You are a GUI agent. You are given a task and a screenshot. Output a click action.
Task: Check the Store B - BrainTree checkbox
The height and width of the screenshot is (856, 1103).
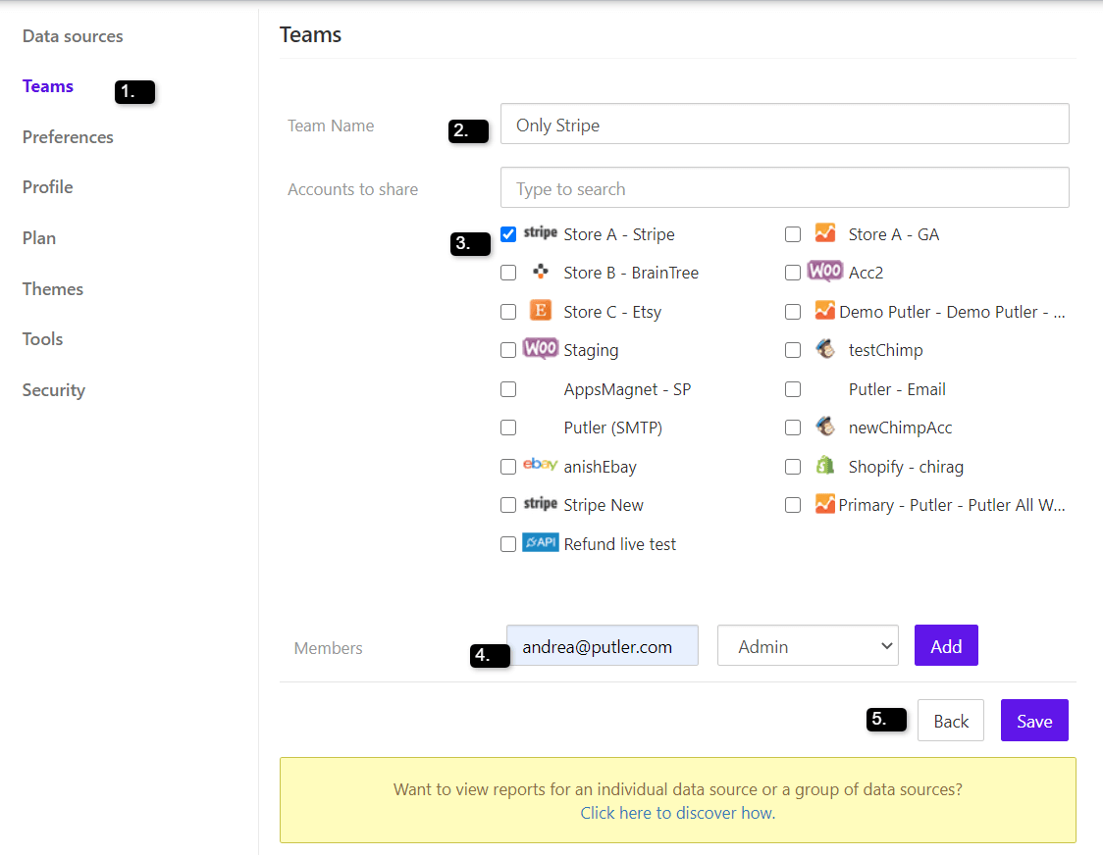508,273
